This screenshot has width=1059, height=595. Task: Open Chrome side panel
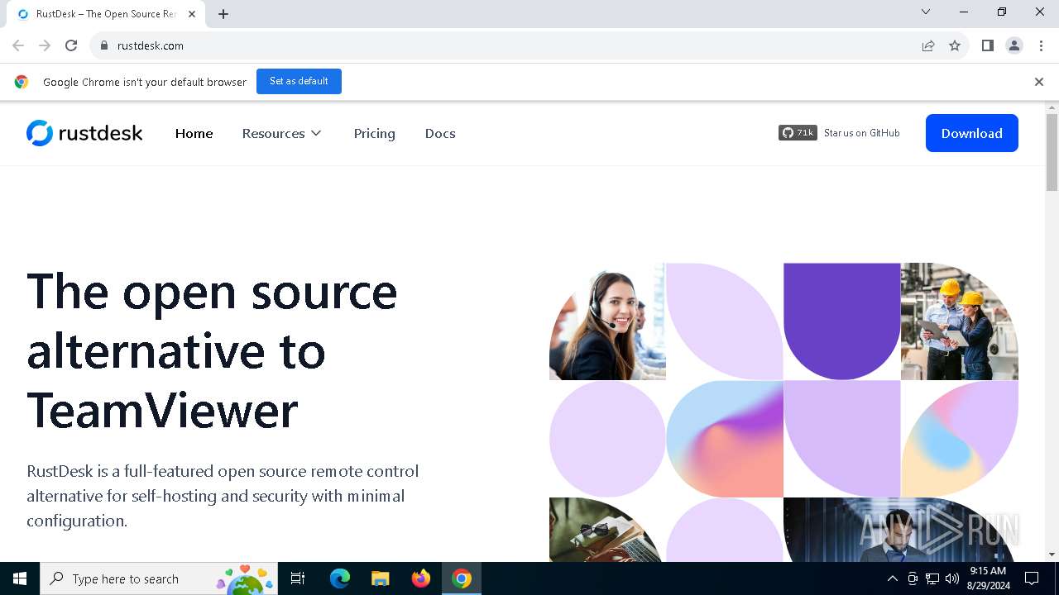(987, 45)
